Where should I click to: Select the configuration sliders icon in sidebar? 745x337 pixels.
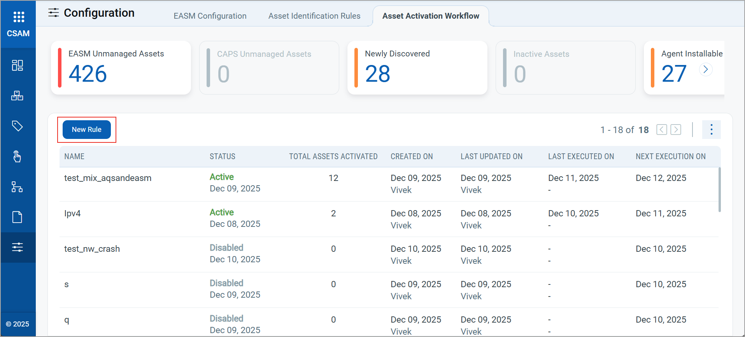click(18, 247)
